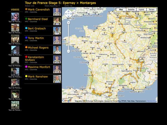Click the VIDEOS sidebar heading
The width and height of the screenshot is (167, 125).
[15, 9]
